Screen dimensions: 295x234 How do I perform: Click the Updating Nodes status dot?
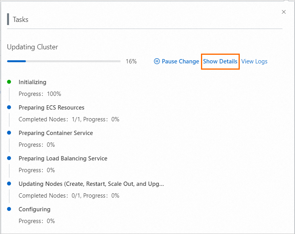tap(9, 184)
